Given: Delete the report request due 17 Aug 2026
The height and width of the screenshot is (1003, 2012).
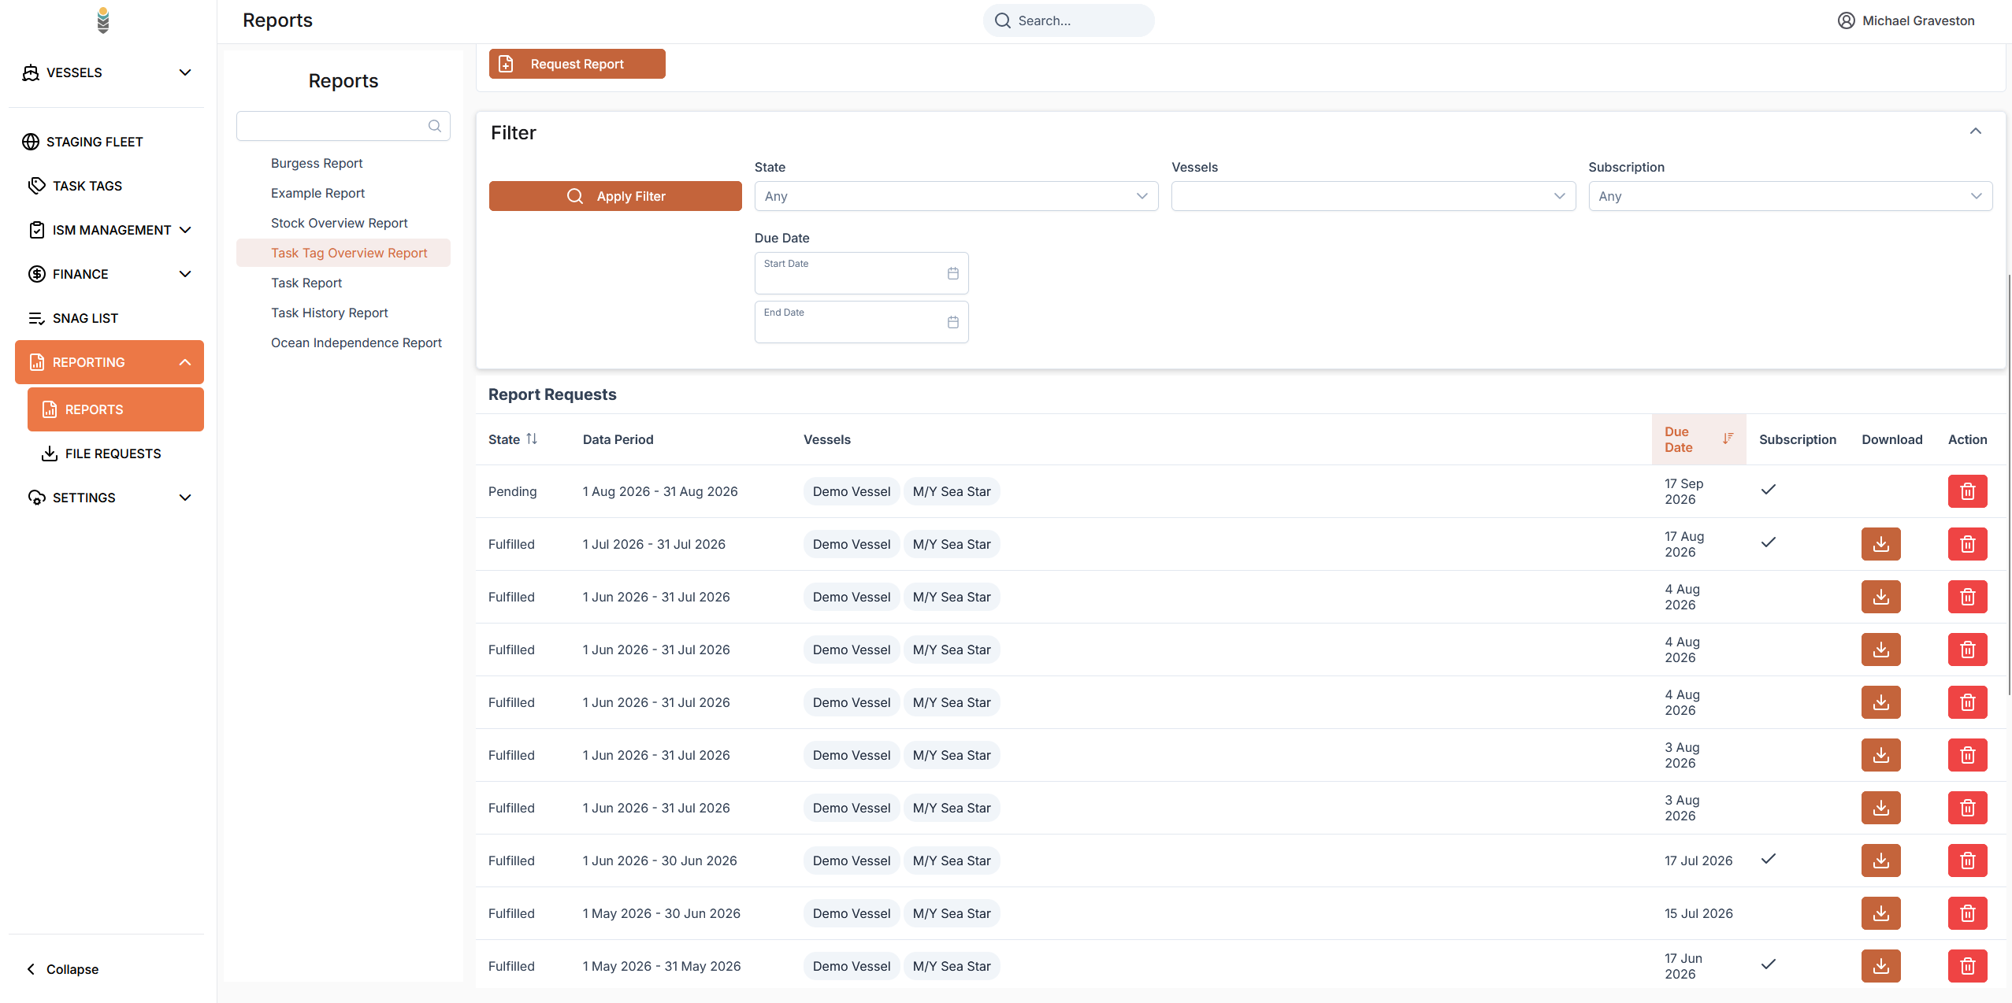Looking at the screenshot, I should pyautogui.click(x=1967, y=544).
